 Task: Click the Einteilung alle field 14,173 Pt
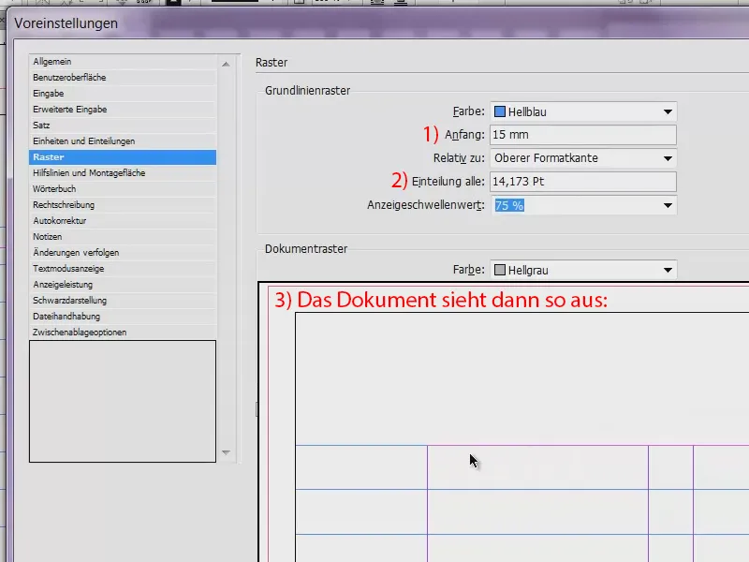(583, 182)
